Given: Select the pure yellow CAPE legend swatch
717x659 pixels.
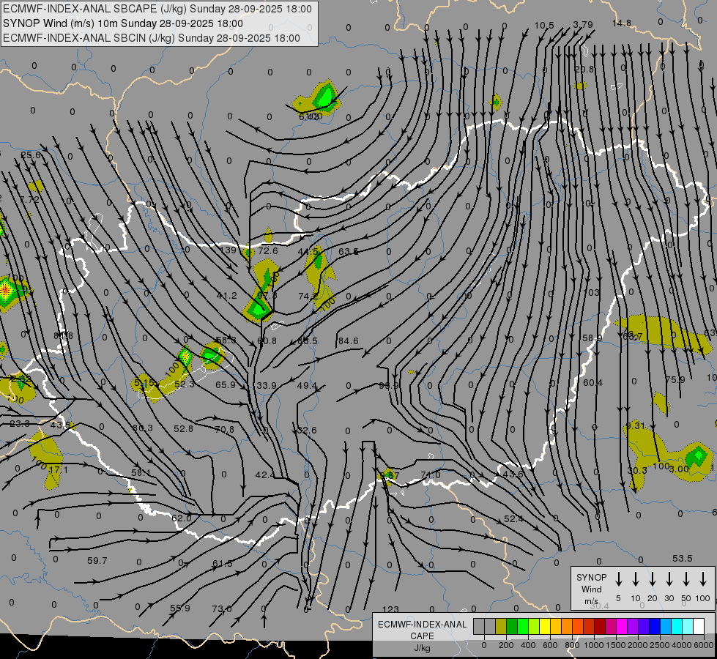Looking at the screenshot, I should pyautogui.click(x=545, y=627).
